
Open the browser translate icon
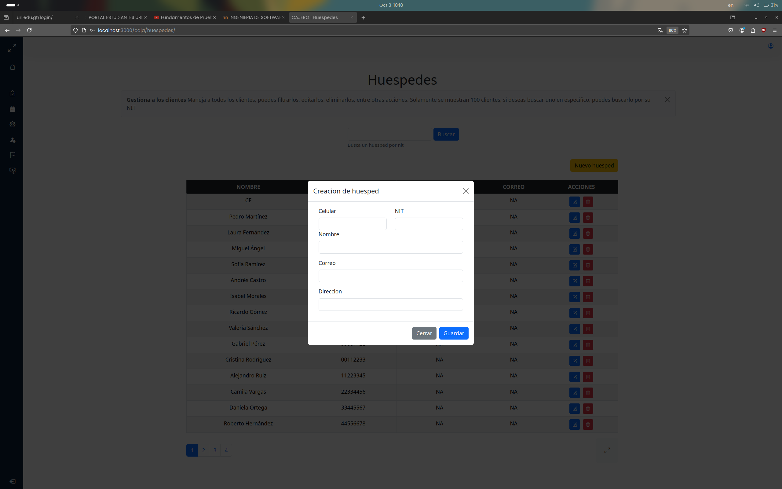(660, 30)
